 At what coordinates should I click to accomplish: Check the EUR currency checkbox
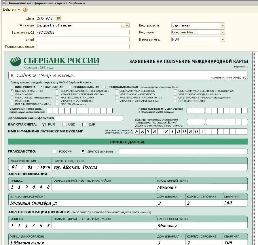point(84,125)
